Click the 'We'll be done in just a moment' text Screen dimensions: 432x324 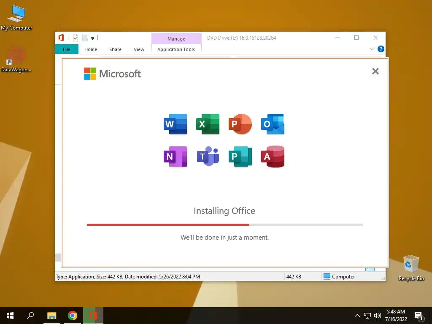tap(224, 238)
